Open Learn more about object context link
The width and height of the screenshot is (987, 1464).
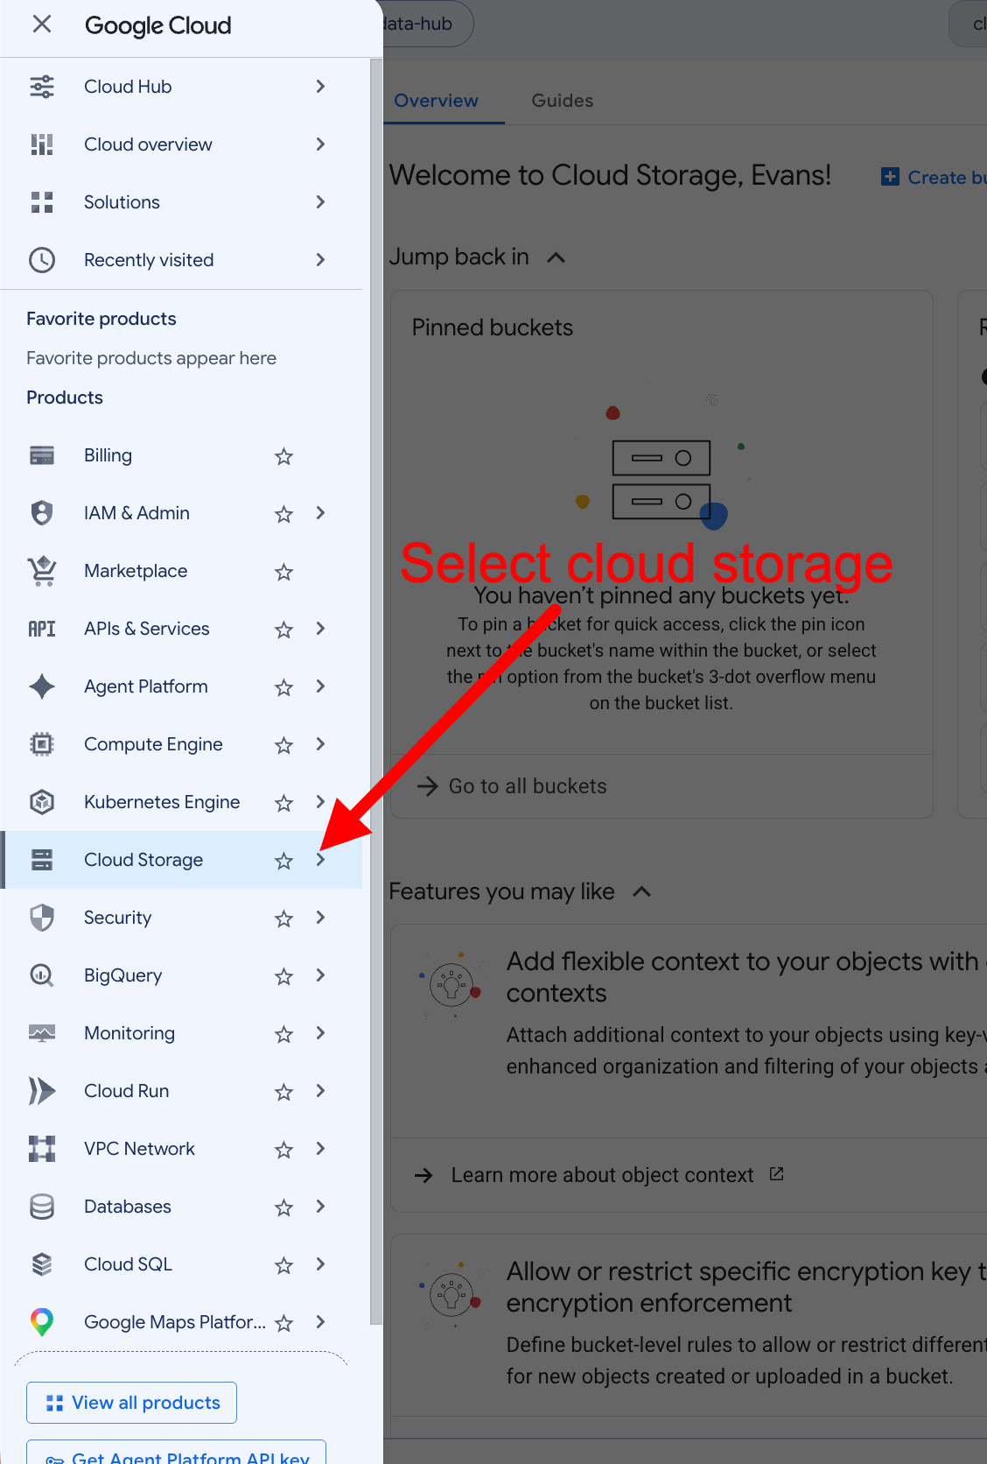click(602, 1175)
